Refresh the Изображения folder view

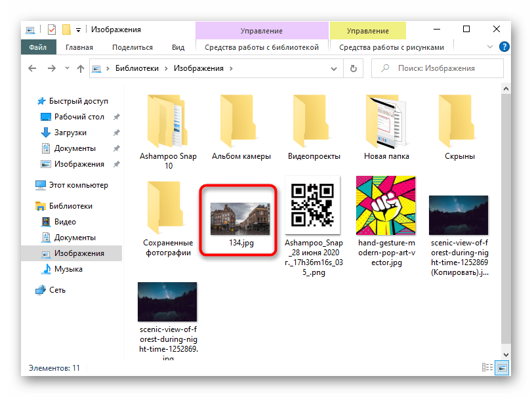tap(354, 68)
